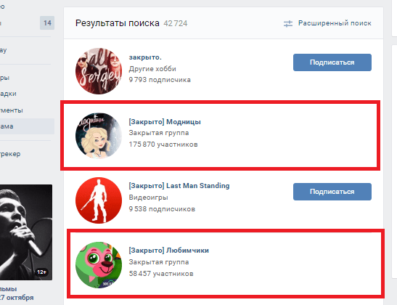Open the black-and-white singer ad image
Image resolution: width=397 pixels, height=305 pixels.
[26, 232]
